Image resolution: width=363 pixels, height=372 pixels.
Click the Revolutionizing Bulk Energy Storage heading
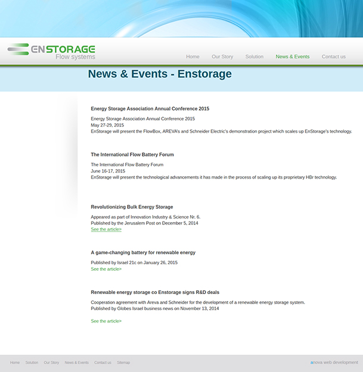(132, 207)
